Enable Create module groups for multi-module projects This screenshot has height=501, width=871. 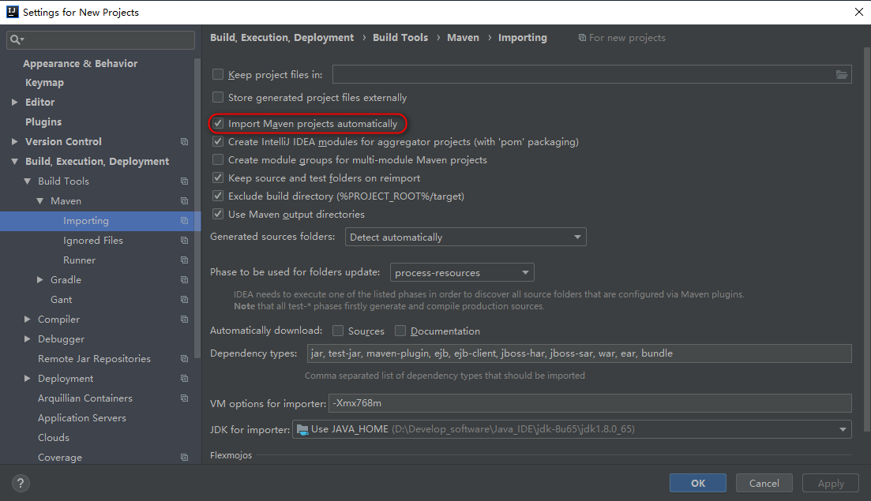(x=218, y=160)
